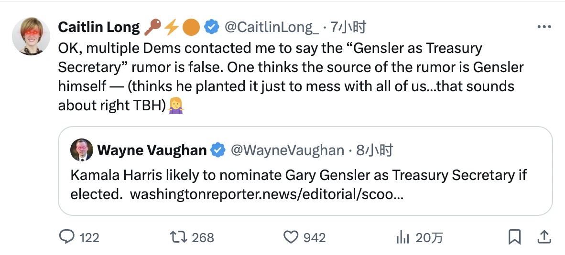
Task: Click the orange circle emoji beside name
Action: 191,28
